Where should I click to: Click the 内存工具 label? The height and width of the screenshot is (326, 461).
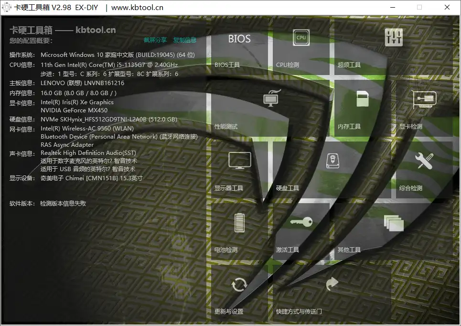tap(349, 127)
